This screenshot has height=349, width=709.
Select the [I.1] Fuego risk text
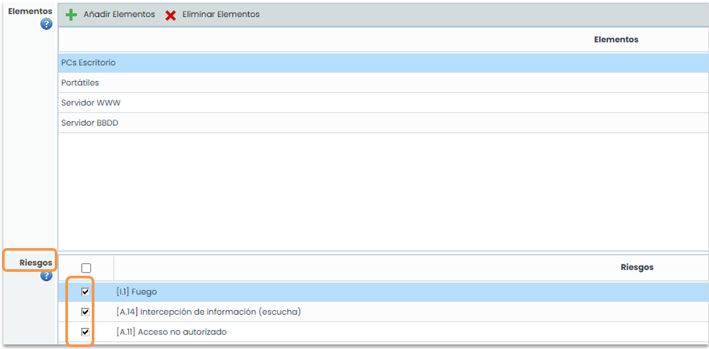[137, 292]
